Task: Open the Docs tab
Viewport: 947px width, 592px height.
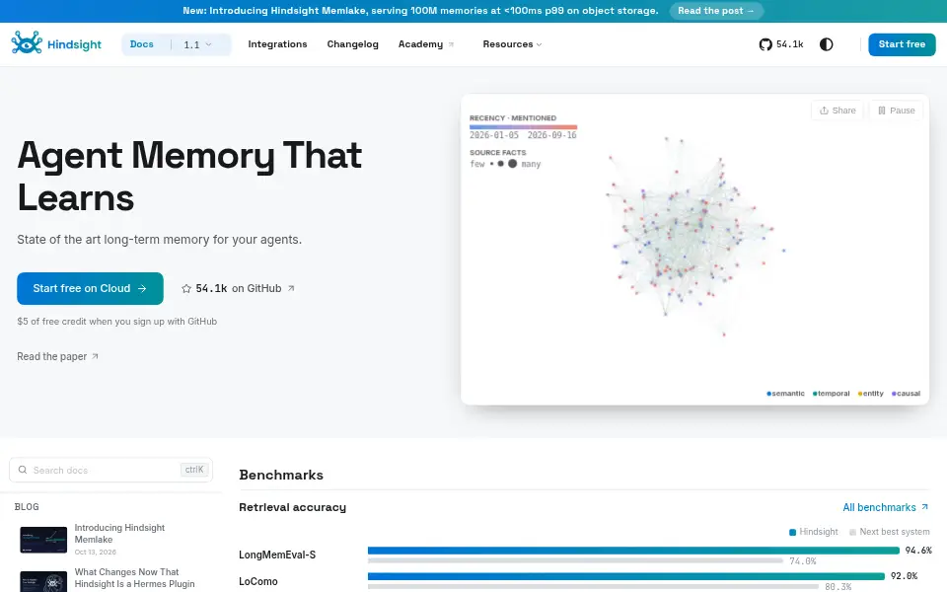Action: [142, 44]
